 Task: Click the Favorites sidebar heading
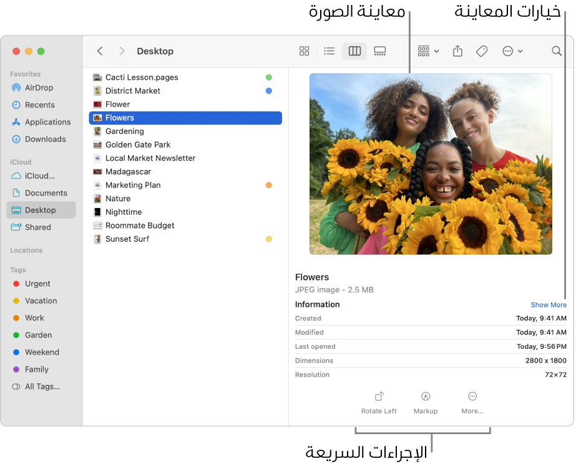coord(26,74)
